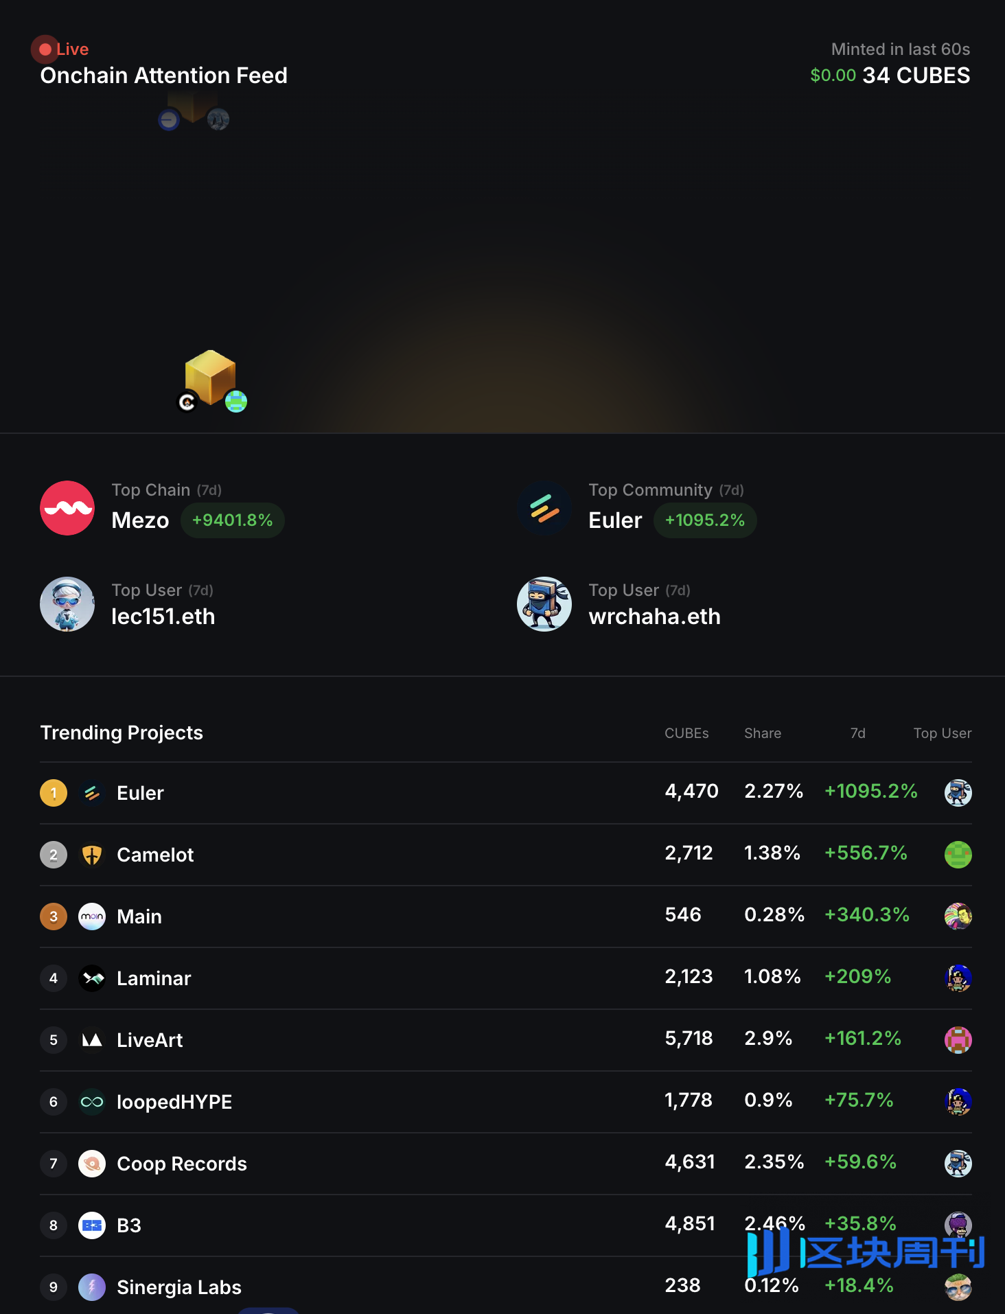This screenshot has width=1005, height=1314.
Task: Click the Coop Records logo icon
Action: 92,1164
